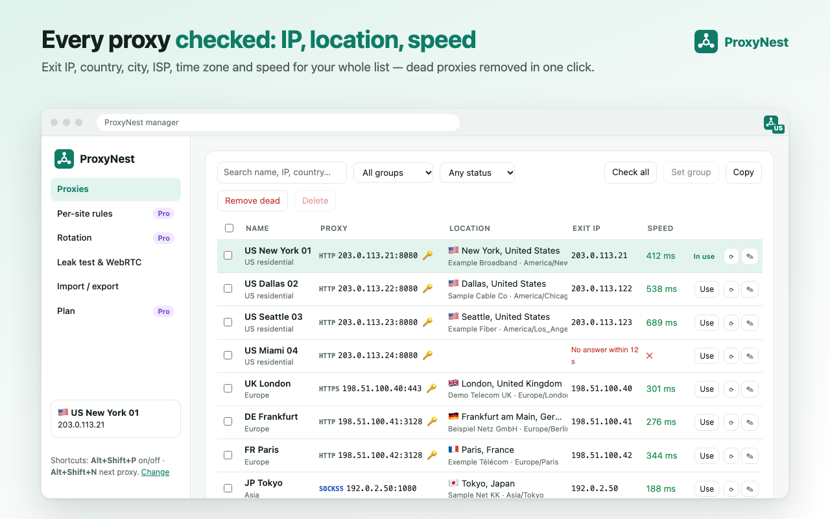Click the current proxy card US New York 01
The height and width of the screenshot is (519, 830).
pos(115,419)
